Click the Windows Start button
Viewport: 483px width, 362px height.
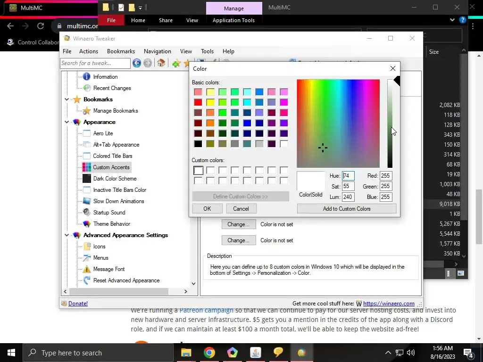(11, 353)
